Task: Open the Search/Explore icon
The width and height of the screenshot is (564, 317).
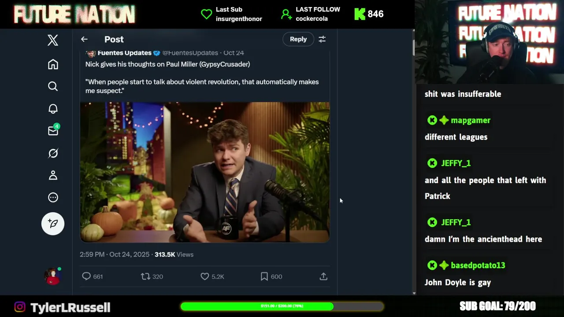Action: 53,86
